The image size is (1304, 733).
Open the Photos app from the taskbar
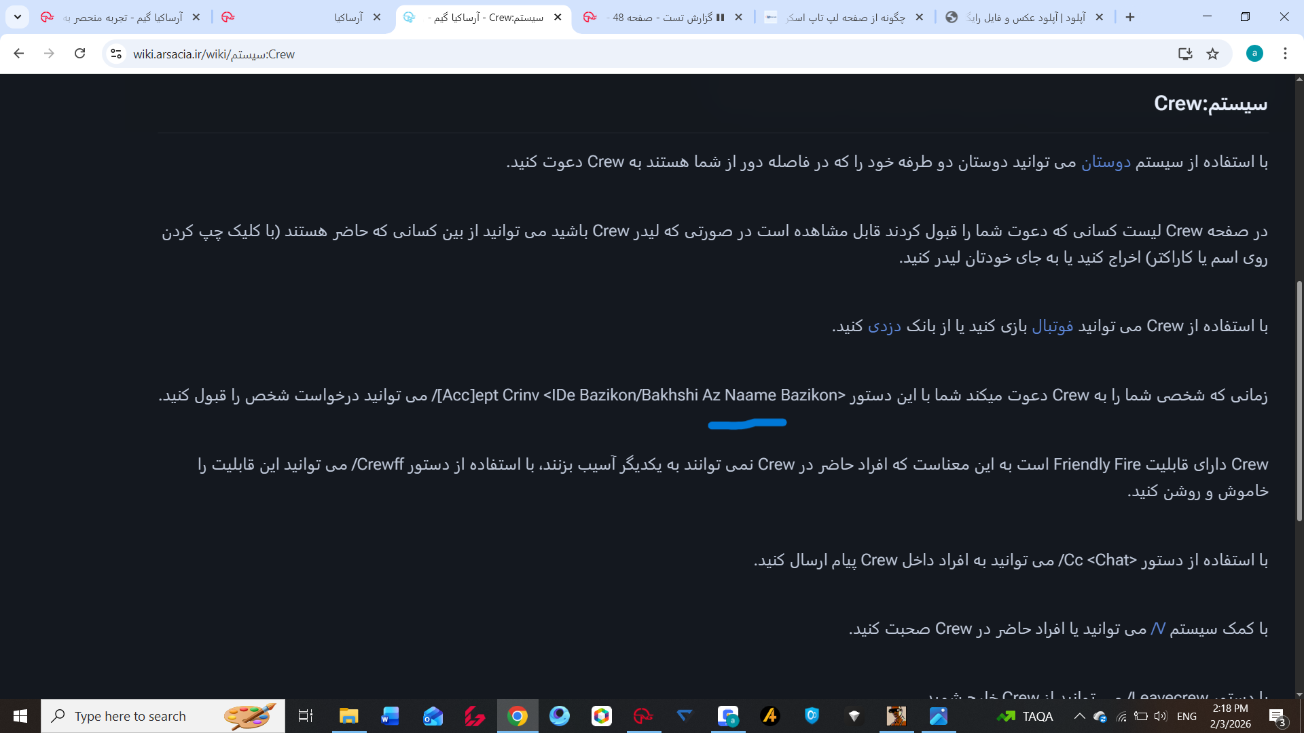[939, 716]
